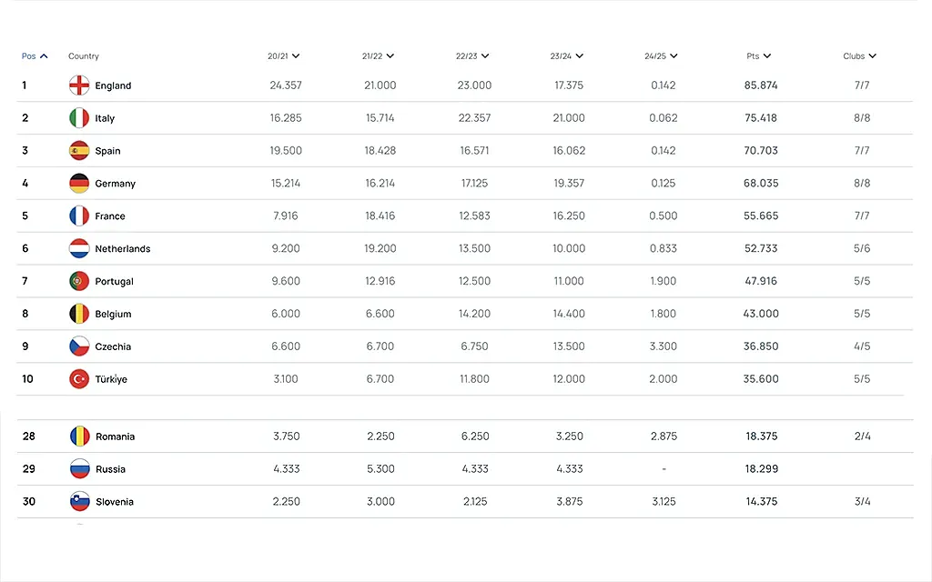Viewport: 932px width, 582px height.
Task: Sort by Pts column header
Action: coord(759,56)
